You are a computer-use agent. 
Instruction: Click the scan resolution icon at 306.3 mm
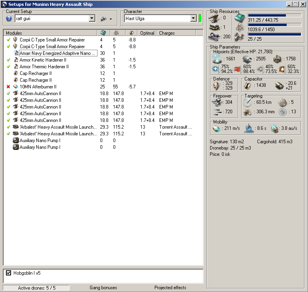pyautogui.click(x=248, y=112)
